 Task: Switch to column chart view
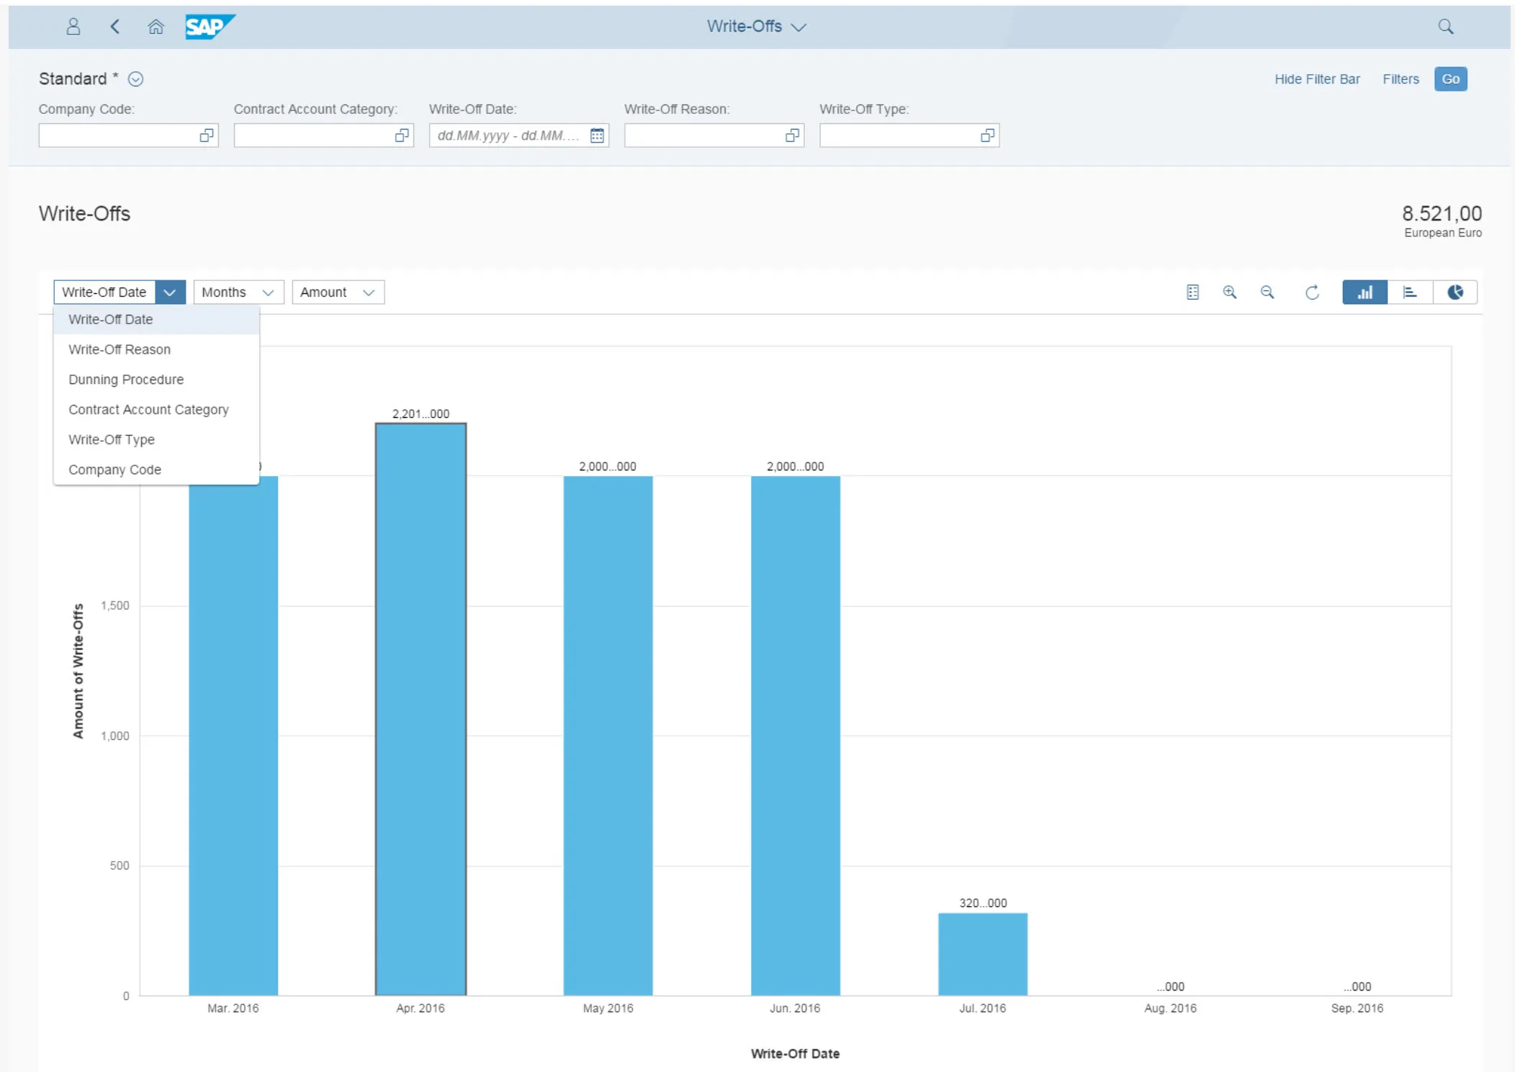(x=1365, y=292)
